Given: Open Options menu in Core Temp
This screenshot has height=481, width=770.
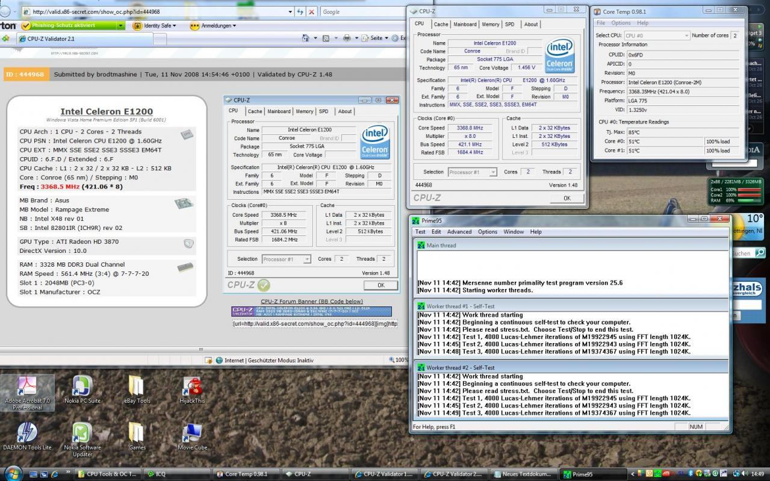Looking at the screenshot, I should tap(621, 23).
